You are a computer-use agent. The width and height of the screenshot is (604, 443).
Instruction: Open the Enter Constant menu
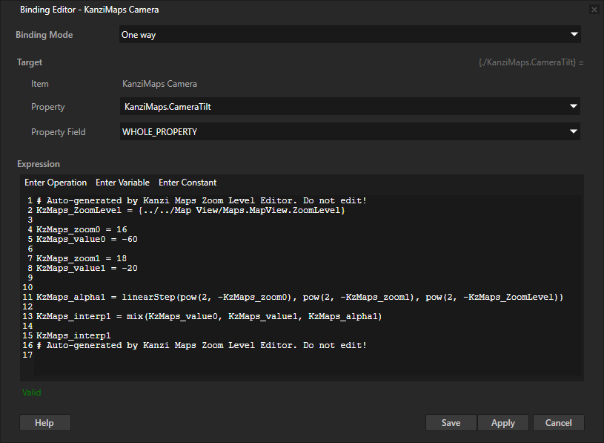187,183
